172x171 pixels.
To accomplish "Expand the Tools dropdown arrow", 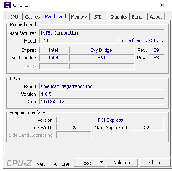I will 102,163.
